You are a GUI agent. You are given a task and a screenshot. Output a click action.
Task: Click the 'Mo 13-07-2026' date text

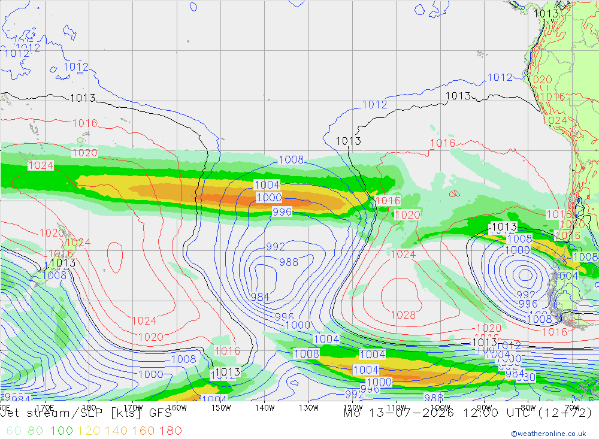399,413
